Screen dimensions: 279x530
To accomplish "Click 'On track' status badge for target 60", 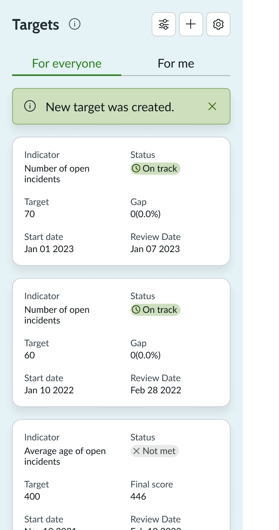I will click(155, 310).
